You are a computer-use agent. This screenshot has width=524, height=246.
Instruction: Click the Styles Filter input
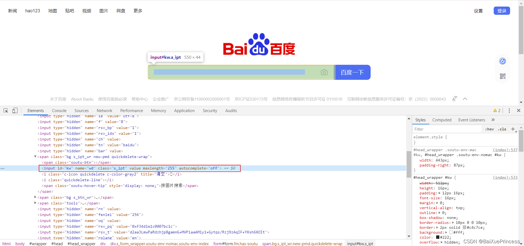click(447, 129)
